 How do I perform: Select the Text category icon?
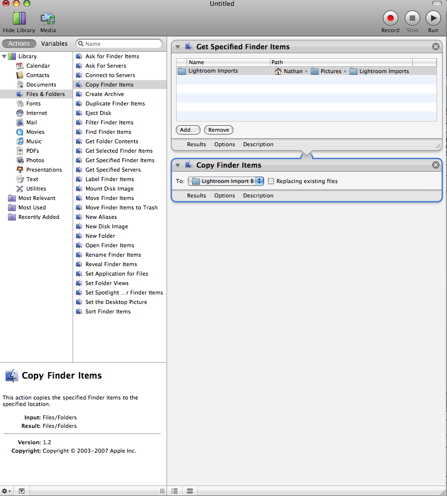[x=20, y=179]
